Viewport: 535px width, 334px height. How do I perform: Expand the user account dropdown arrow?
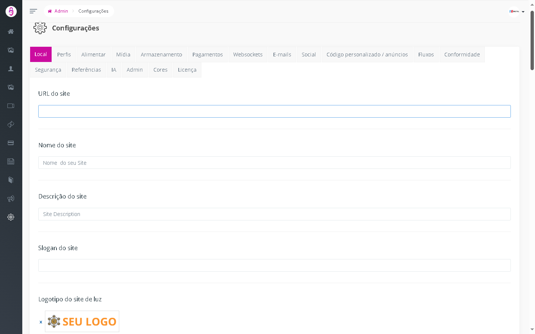click(x=523, y=12)
